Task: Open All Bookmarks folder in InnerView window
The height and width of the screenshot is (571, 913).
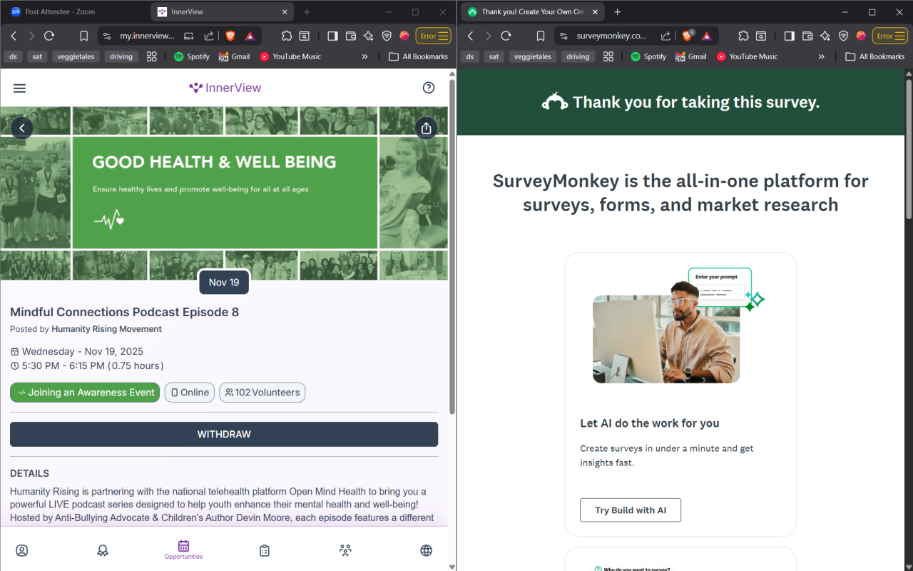Action: click(x=419, y=56)
